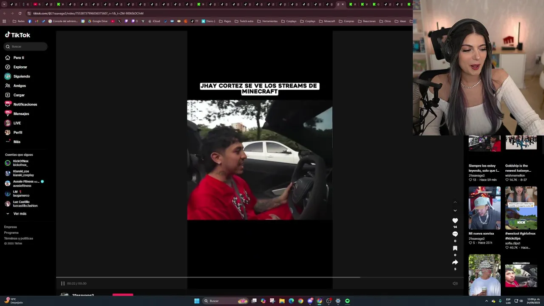Open Luz Castillo followed account

click(21, 204)
